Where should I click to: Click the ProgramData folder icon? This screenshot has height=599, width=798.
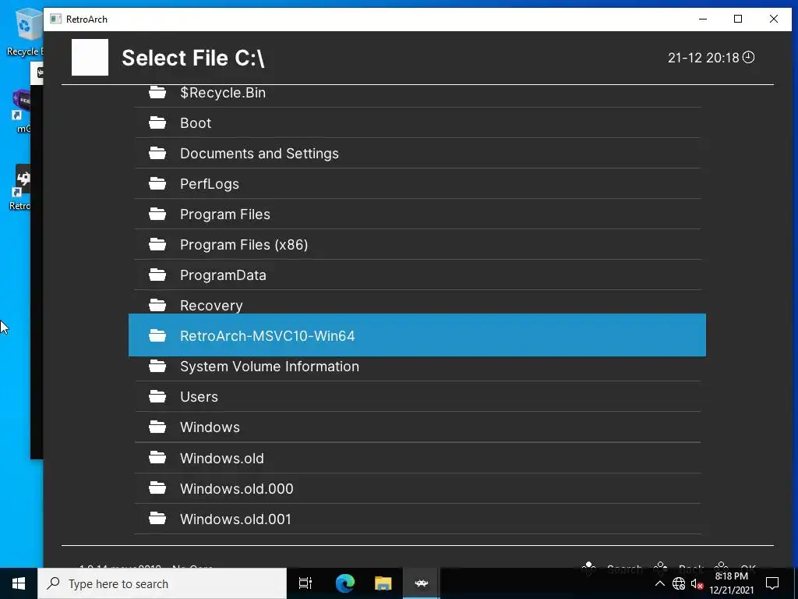coord(157,275)
